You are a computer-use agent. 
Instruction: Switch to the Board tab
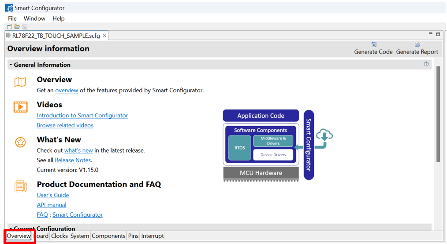[41, 236]
